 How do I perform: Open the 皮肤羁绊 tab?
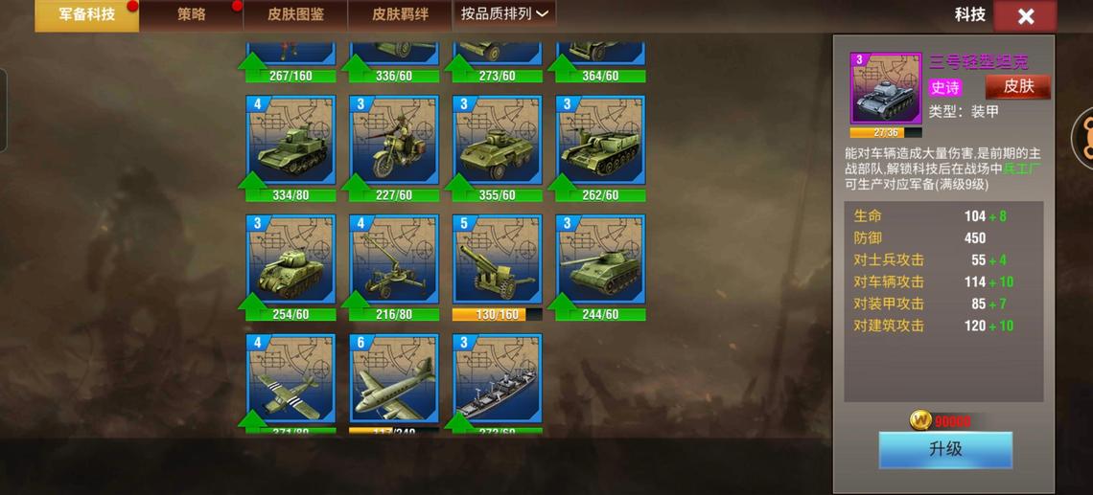coord(400,14)
